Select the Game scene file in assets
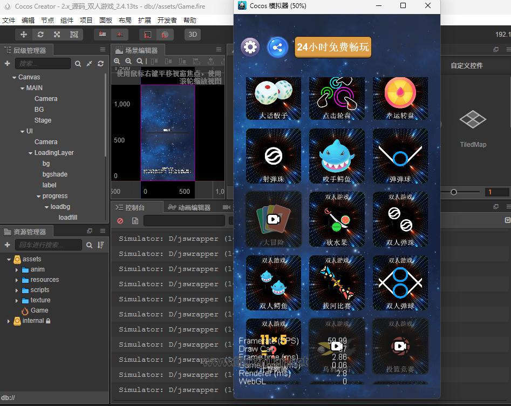The height and width of the screenshot is (406, 511). pos(39,310)
